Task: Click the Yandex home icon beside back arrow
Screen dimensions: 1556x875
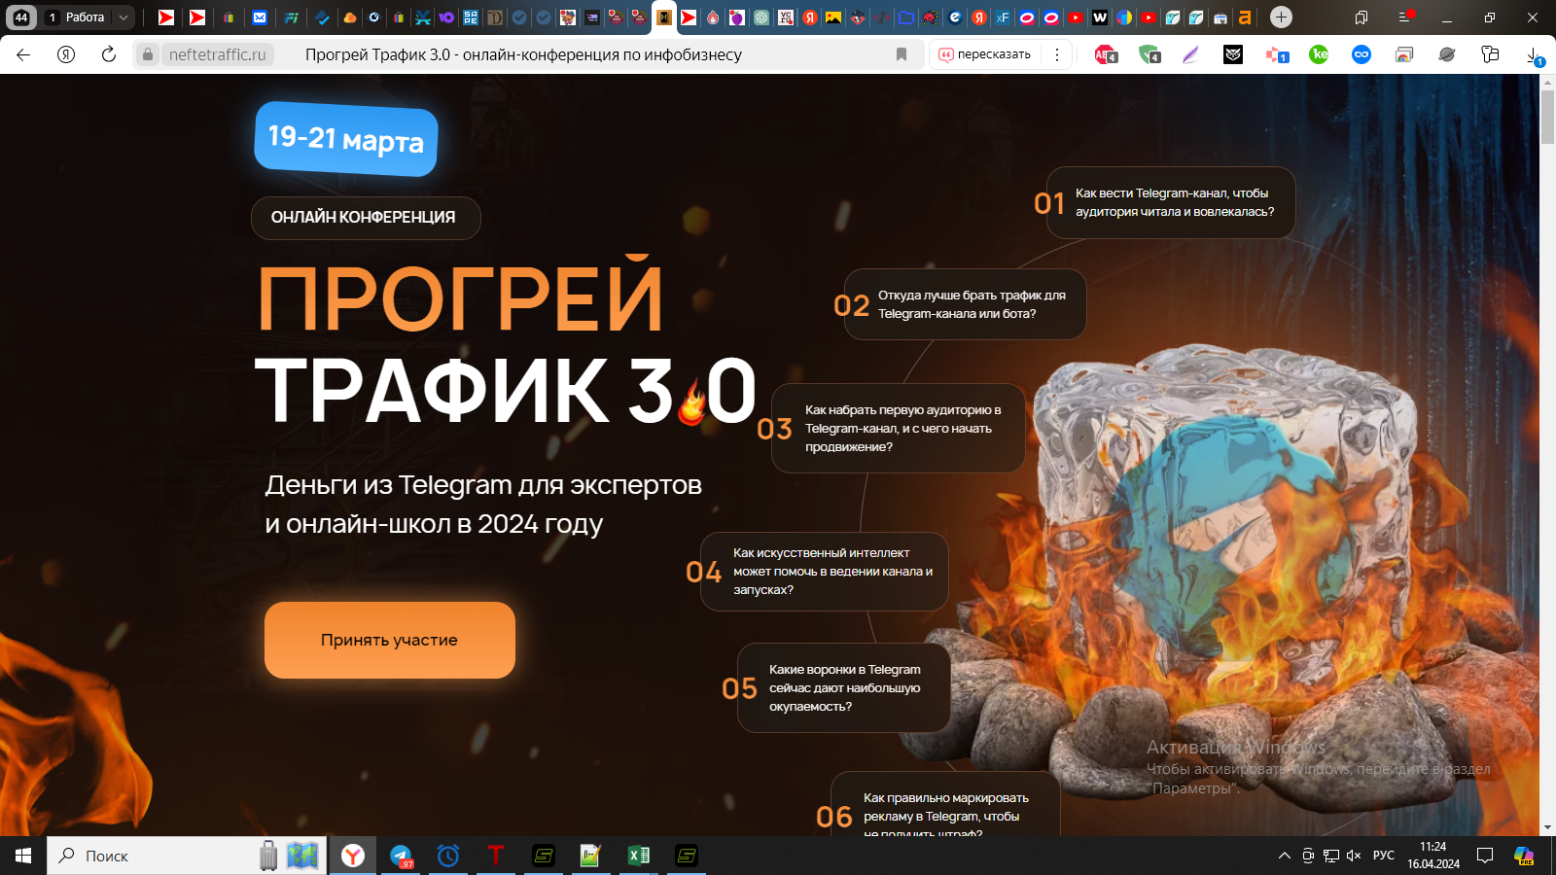Action: click(66, 54)
